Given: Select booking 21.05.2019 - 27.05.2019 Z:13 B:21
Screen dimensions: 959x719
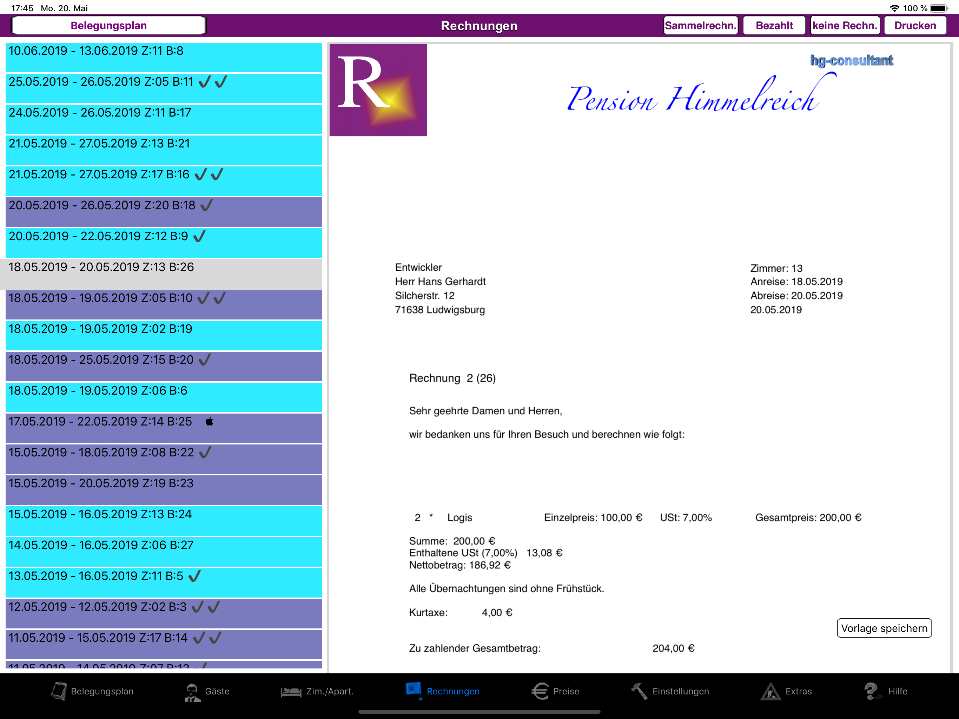Looking at the screenshot, I should click(164, 150).
